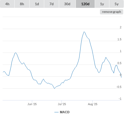Screen dimensions: 124x119
Task: Click the Aug '25 axis label
Action: point(93,104)
